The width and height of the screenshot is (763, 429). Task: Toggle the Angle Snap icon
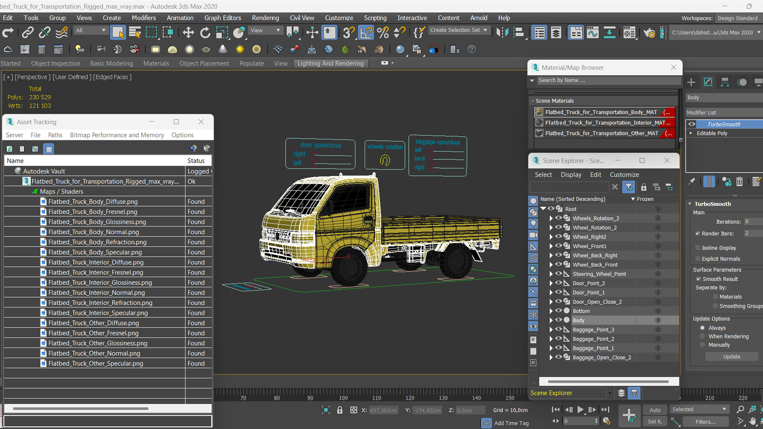(x=366, y=33)
